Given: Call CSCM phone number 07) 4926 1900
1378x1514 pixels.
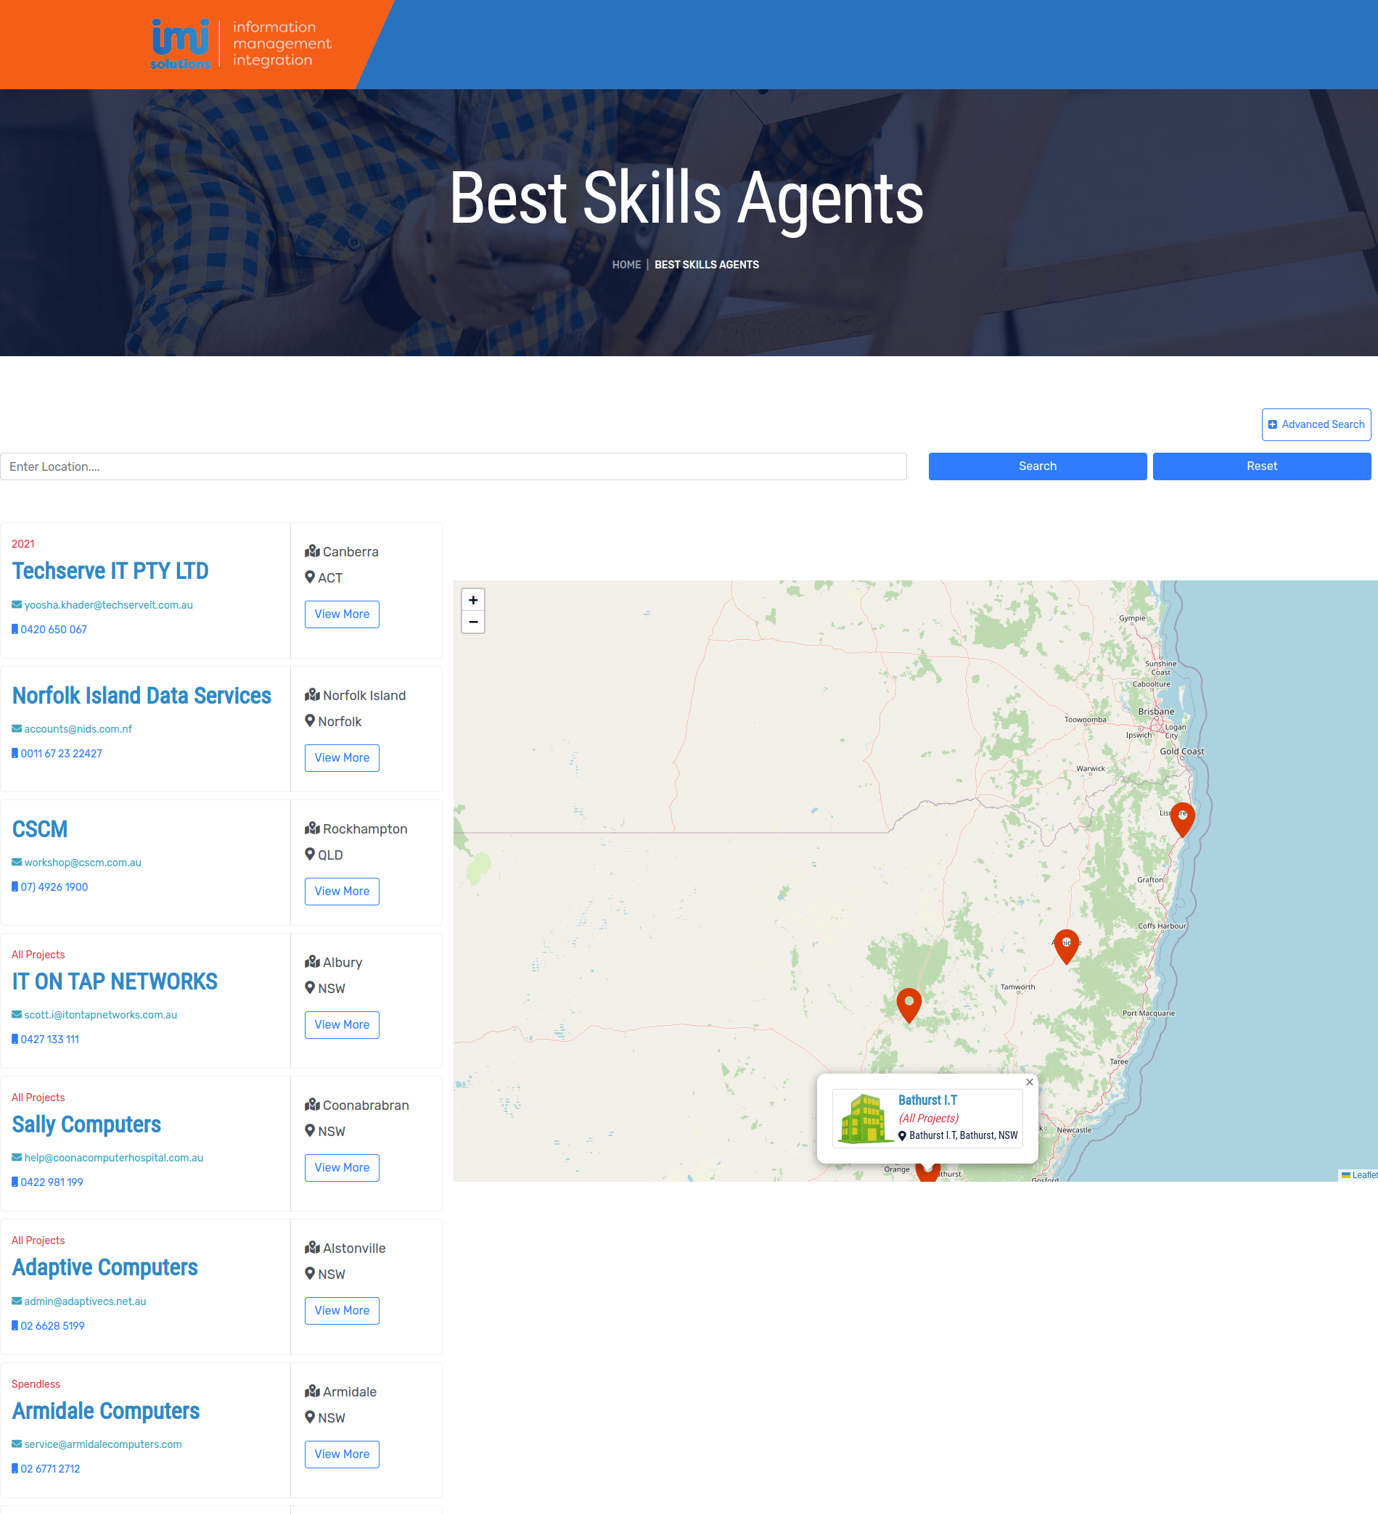Looking at the screenshot, I should pyautogui.click(x=54, y=887).
